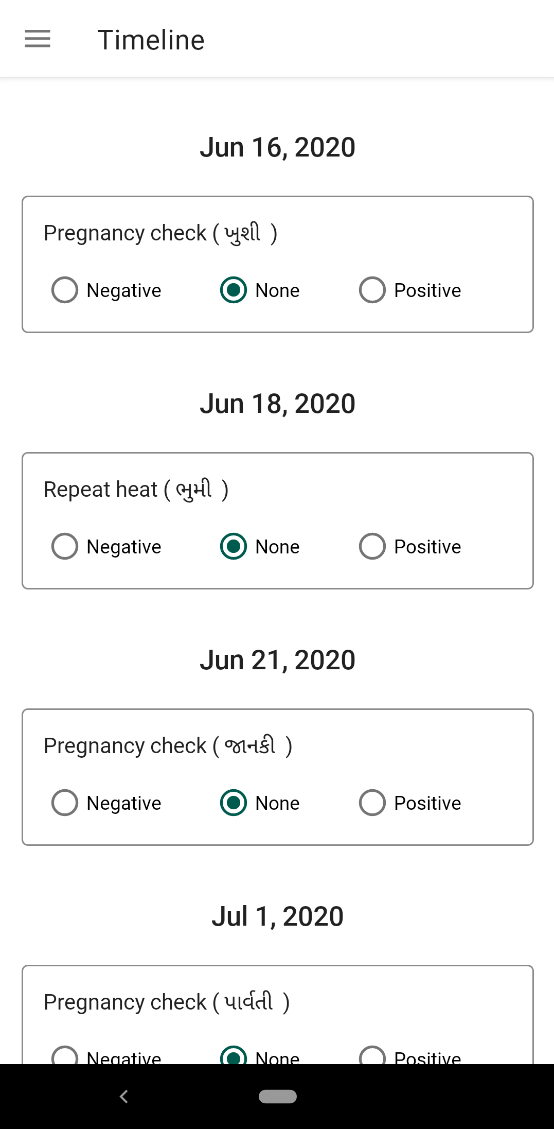Select None for Jun 18 repeat heat

point(234,546)
